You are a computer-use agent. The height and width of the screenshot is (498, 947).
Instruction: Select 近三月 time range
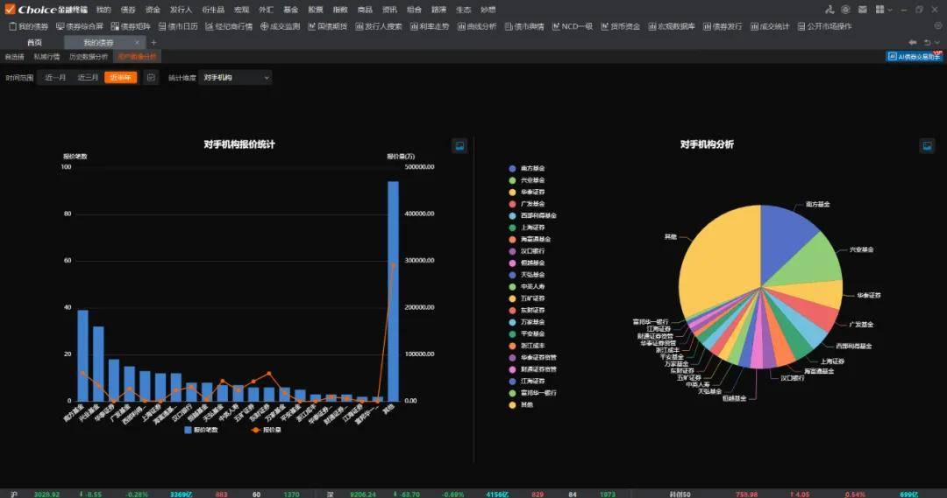tap(89, 78)
